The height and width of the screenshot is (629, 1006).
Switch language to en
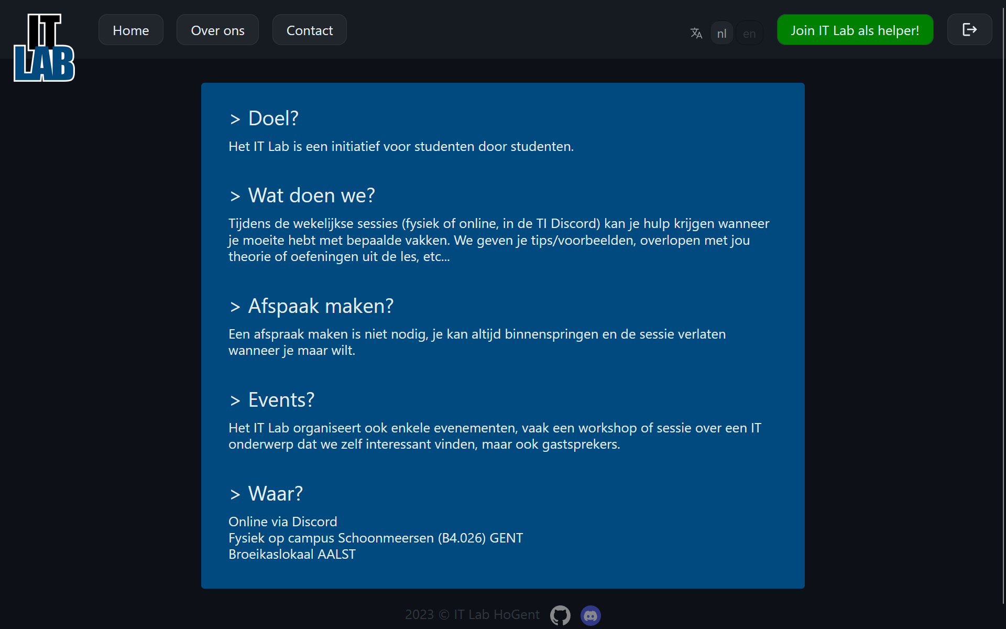[x=749, y=34]
